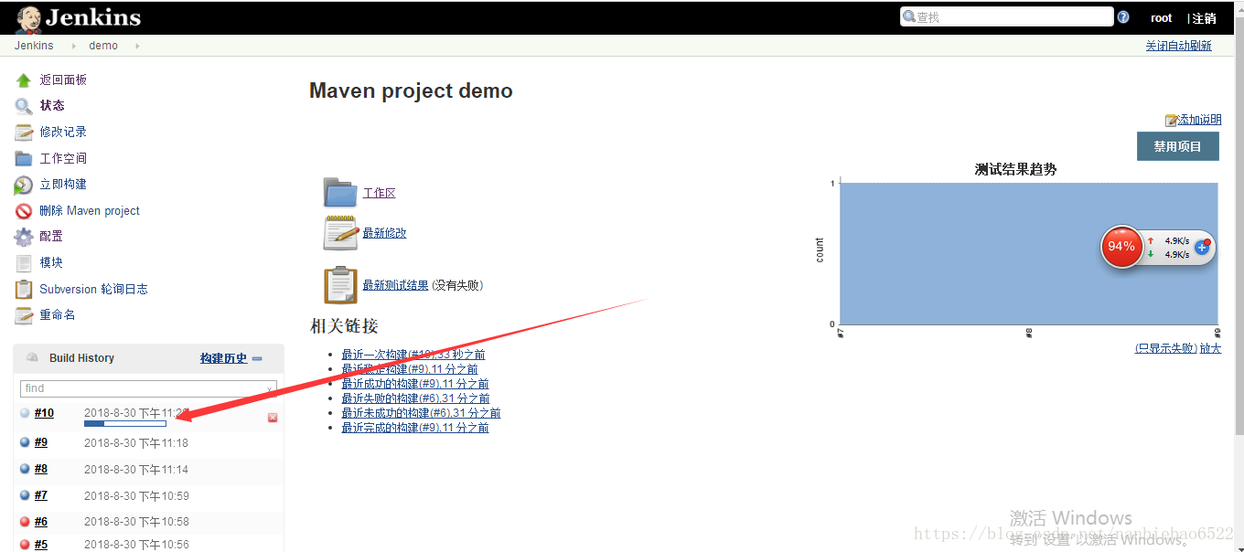Viewport: 1244px width, 552px height.
Task: Click the Jenkins breadcrumb link
Action: [x=34, y=46]
